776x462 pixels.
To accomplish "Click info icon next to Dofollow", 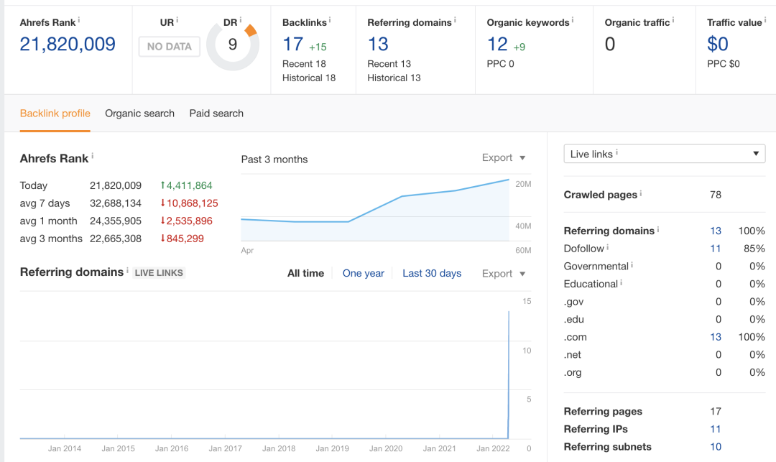I will (x=607, y=247).
